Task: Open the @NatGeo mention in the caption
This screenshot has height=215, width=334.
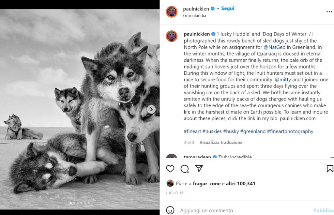Action: pos(275,47)
